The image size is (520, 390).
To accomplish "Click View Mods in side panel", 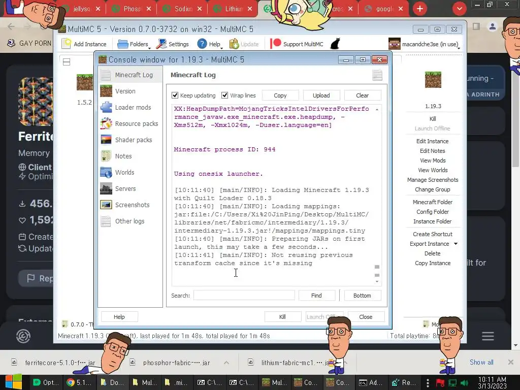I will pyautogui.click(x=433, y=160).
